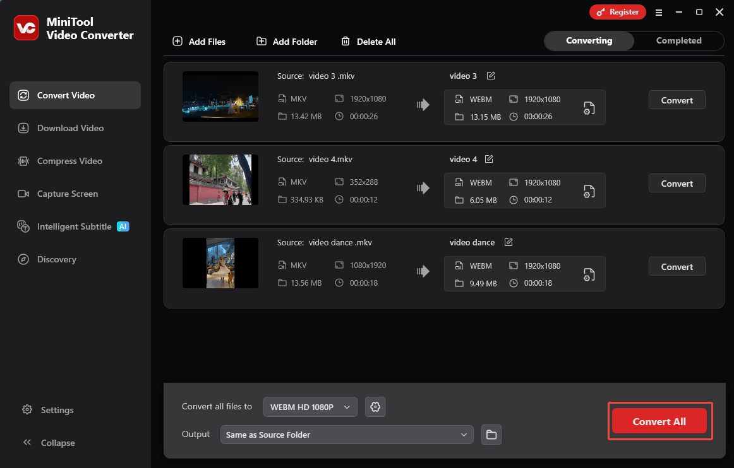This screenshot has height=468, width=734.
Task: Open the Output folder dropdown
Action: click(x=347, y=435)
